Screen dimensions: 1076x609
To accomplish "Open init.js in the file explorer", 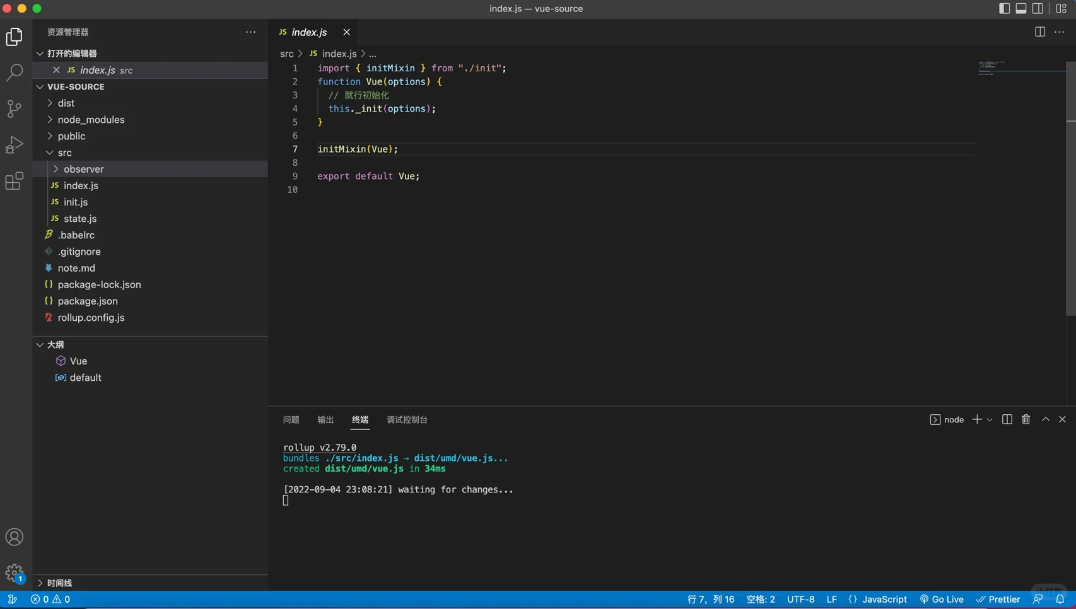I will tap(76, 202).
